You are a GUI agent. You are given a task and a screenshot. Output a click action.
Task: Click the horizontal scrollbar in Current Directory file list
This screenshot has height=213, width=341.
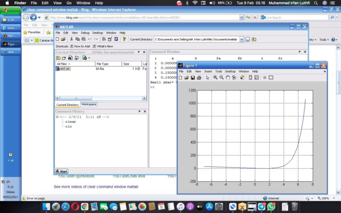76,98
